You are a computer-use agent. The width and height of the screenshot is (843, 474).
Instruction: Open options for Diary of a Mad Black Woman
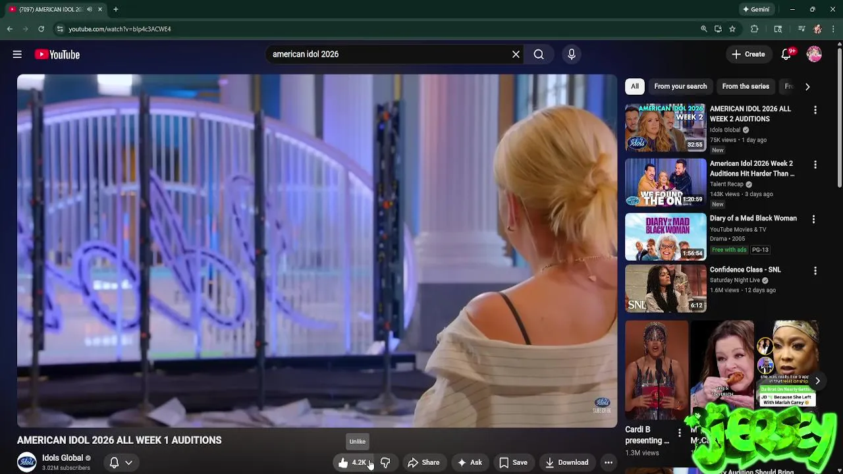813,219
